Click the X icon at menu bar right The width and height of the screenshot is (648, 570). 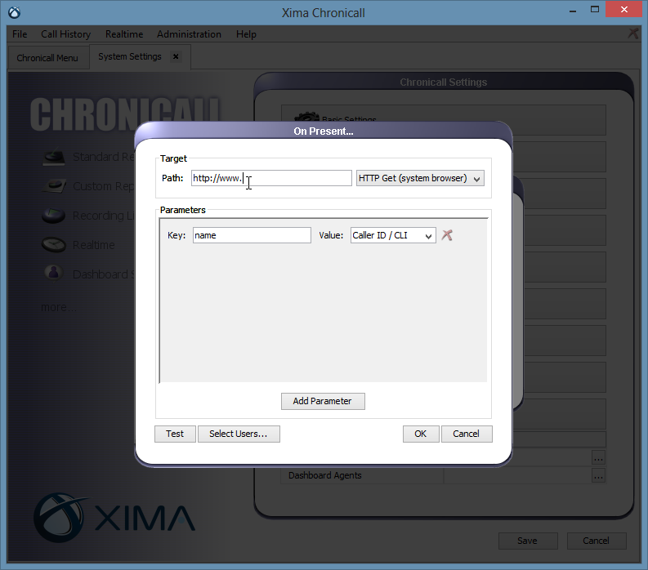click(633, 33)
